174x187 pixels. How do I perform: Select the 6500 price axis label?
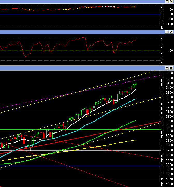tap(169, 78)
